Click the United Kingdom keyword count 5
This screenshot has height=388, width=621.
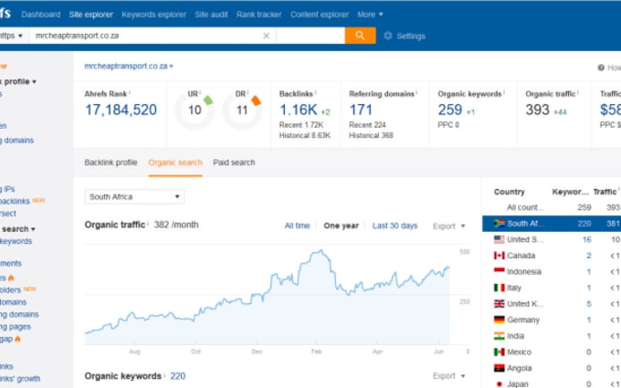[x=589, y=304]
